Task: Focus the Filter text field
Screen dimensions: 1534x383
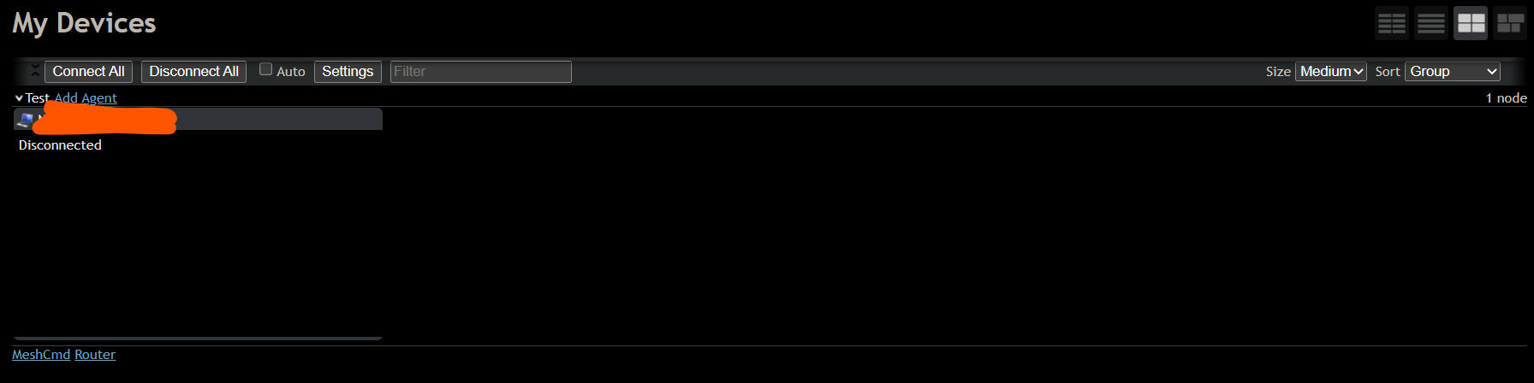Action: (481, 72)
